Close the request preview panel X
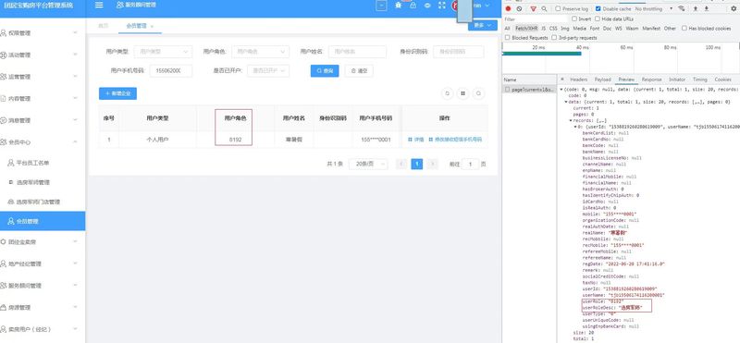 562,80
